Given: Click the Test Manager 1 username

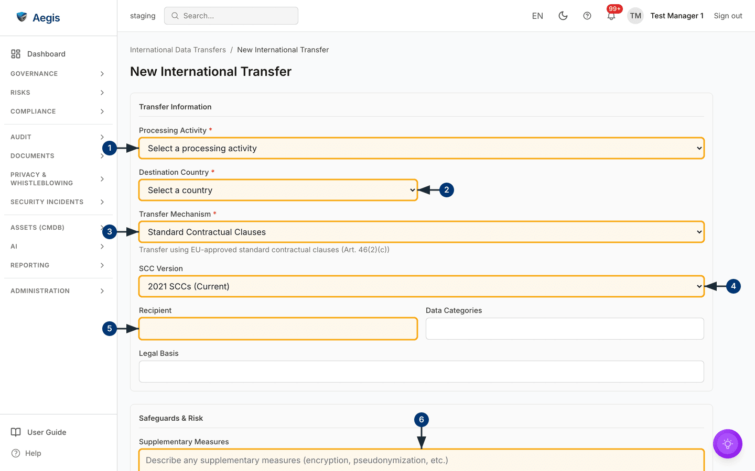Looking at the screenshot, I should [x=677, y=16].
